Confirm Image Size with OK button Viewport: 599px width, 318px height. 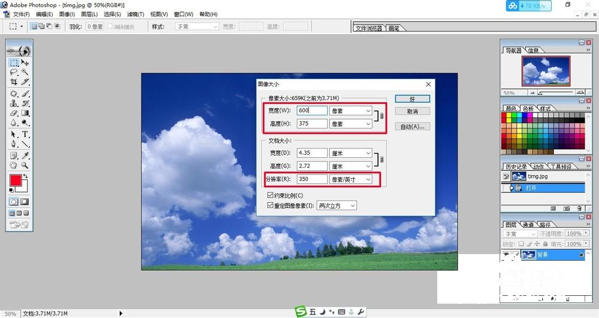412,99
